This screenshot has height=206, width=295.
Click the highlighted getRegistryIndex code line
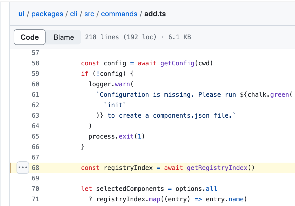click(168, 168)
